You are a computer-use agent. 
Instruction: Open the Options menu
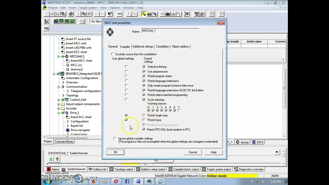click(x=115, y=8)
